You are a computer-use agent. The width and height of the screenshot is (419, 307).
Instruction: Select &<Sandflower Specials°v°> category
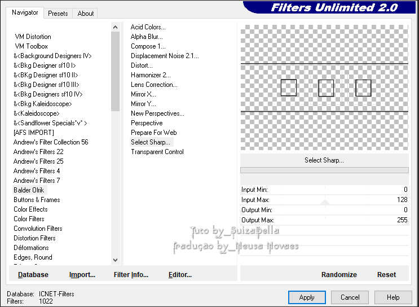coord(50,123)
